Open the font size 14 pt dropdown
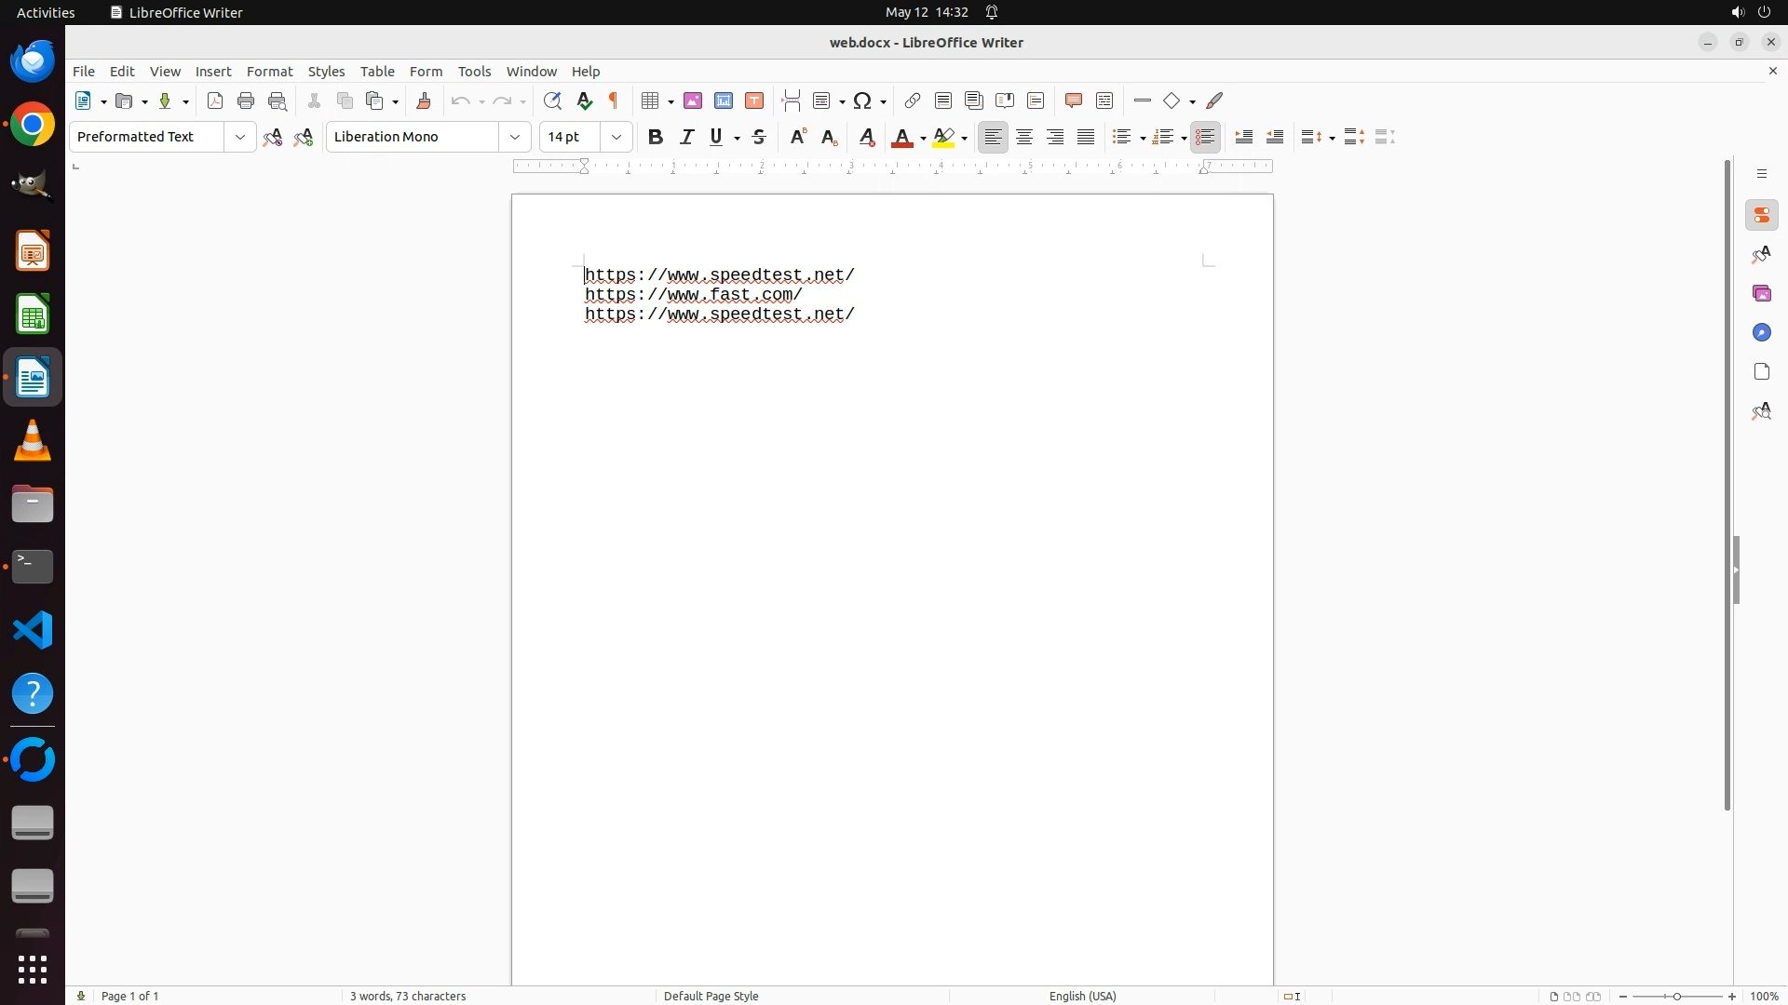1788x1005 pixels. pyautogui.click(x=616, y=138)
